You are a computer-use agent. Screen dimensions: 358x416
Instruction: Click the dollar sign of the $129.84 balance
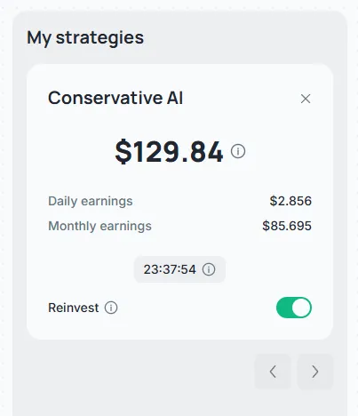coord(123,152)
